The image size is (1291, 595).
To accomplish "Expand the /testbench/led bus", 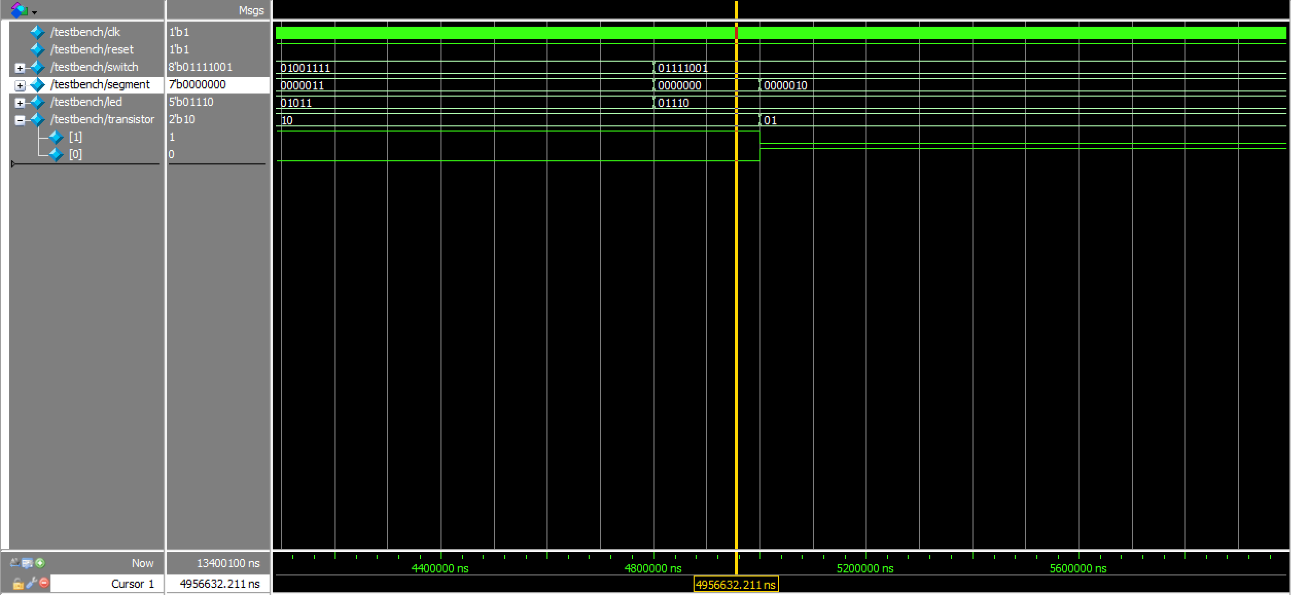I will pyautogui.click(x=20, y=103).
